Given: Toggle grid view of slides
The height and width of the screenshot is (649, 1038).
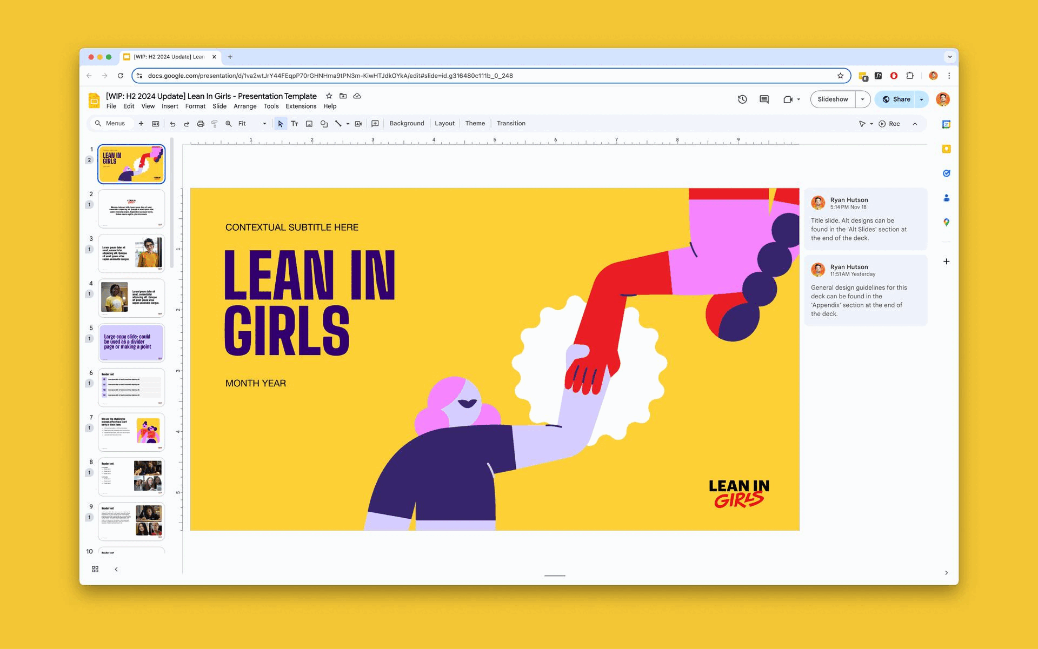Looking at the screenshot, I should coord(95,569).
